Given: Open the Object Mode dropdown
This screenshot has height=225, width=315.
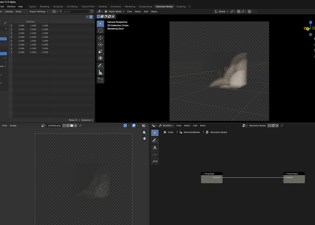Looking at the screenshot, I should 114,12.
